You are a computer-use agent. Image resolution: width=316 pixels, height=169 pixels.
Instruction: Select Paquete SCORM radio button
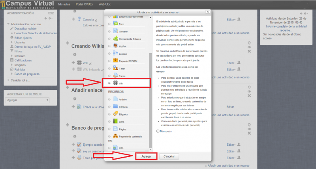coord(109,61)
